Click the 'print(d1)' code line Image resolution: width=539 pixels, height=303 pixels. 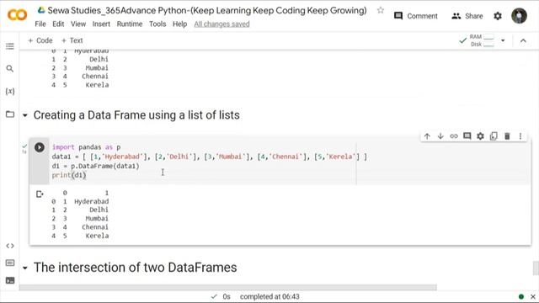click(69, 175)
